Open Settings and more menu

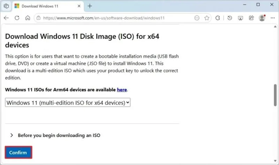click(x=273, y=18)
